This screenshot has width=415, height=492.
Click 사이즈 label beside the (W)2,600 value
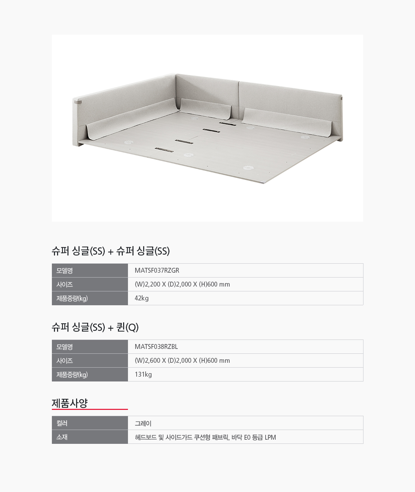point(65,361)
